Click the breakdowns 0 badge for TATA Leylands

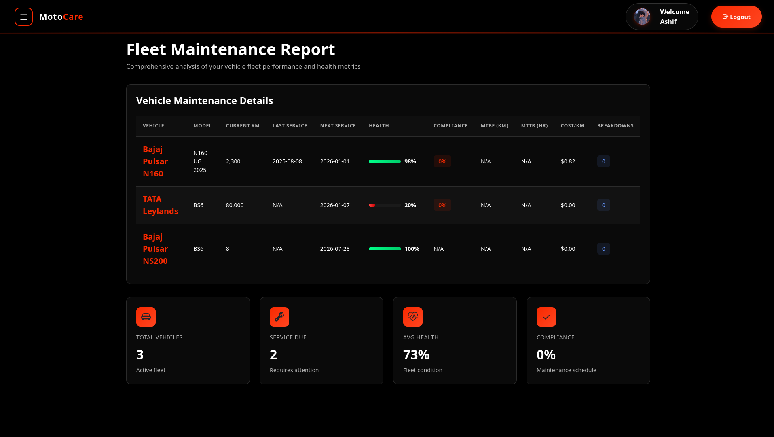pos(604,205)
